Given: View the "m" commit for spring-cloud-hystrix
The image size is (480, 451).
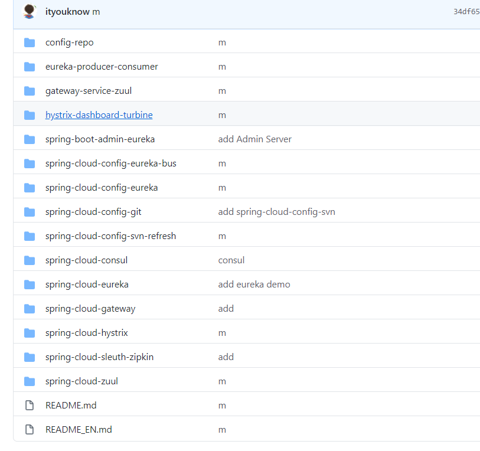Looking at the screenshot, I should (x=222, y=333).
